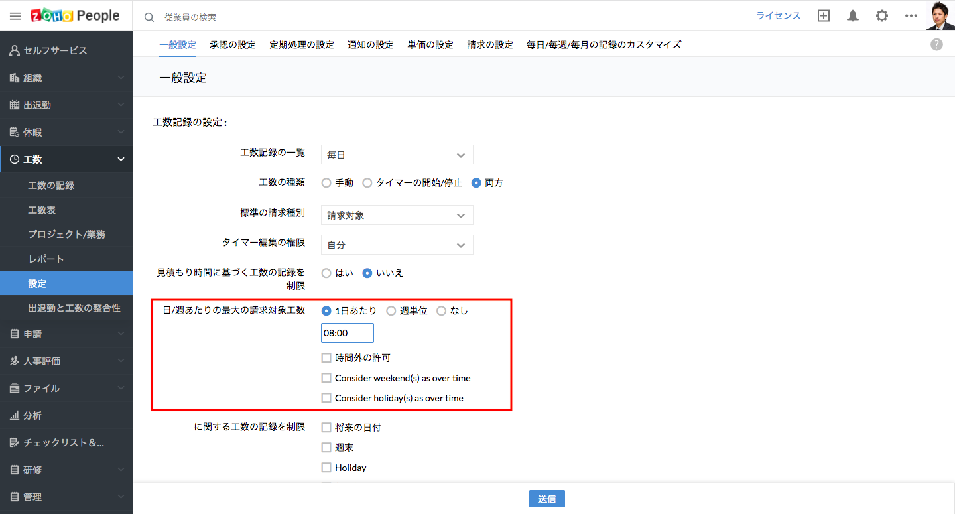955x514 pixels.
Task: Click the user profile photo
Action: pos(940,15)
